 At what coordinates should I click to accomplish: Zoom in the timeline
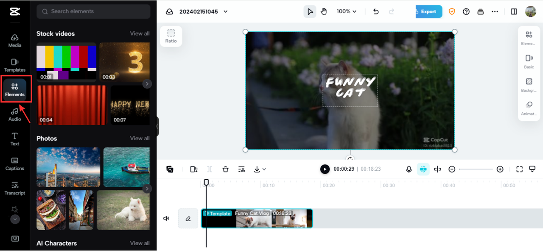(500, 169)
